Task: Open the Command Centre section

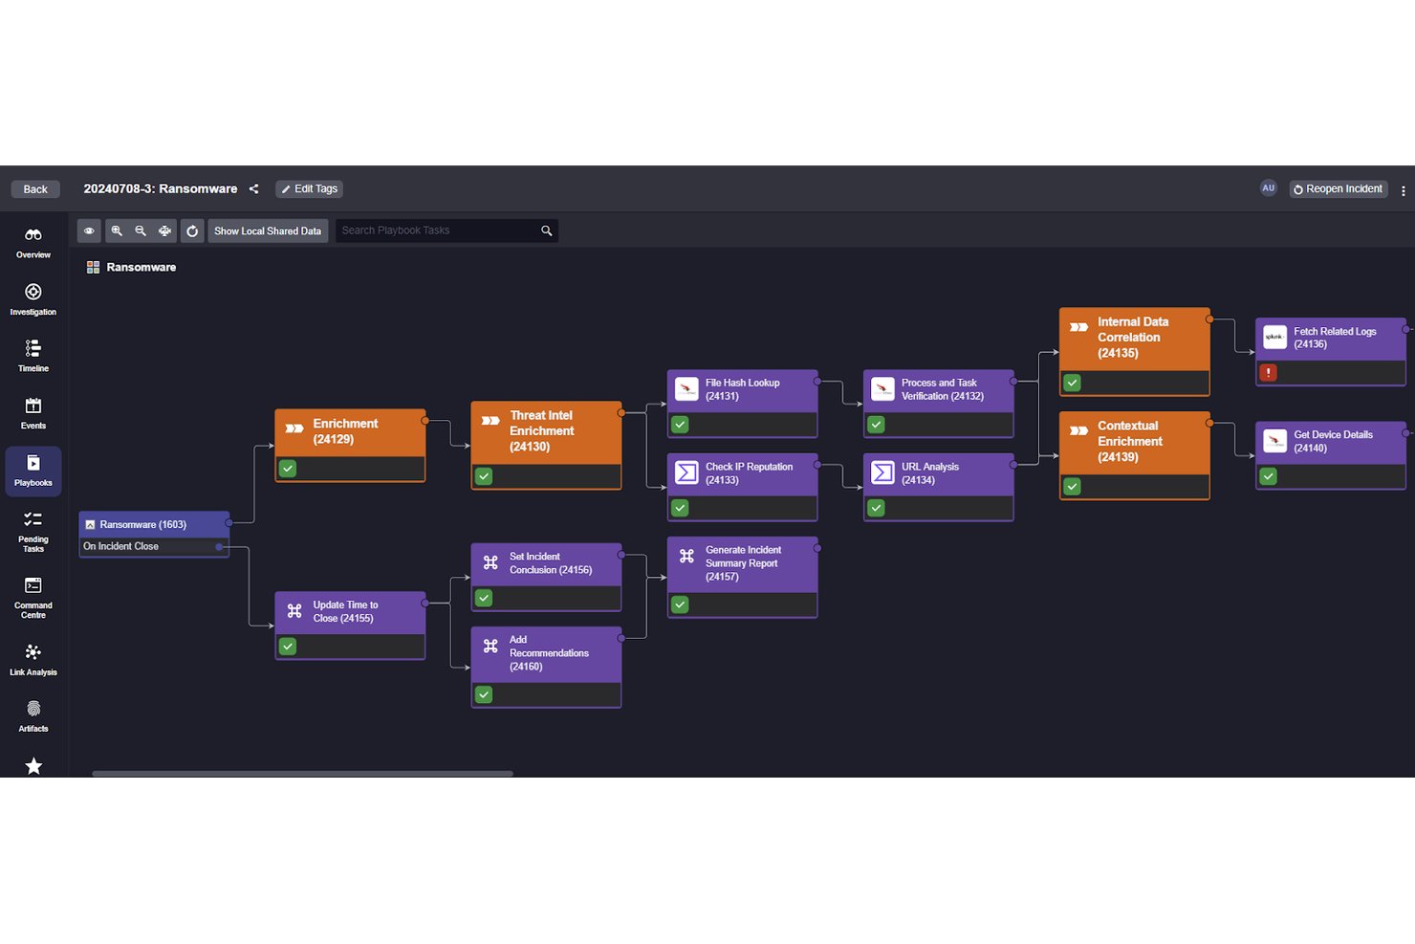Action: tap(33, 598)
